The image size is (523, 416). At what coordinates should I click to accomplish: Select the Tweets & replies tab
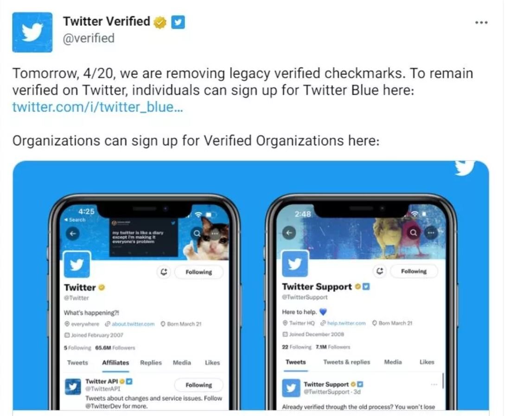(346, 362)
